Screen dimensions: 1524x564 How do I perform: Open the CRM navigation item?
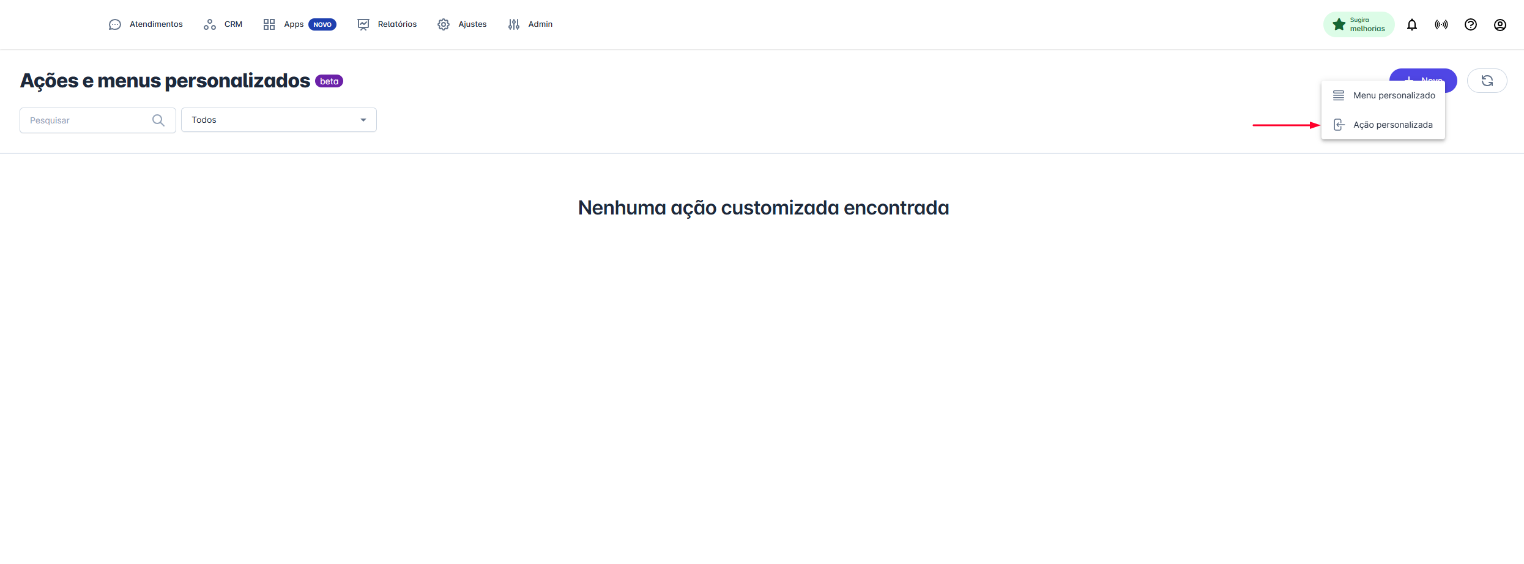pyautogui.click(x=223, y=24)
